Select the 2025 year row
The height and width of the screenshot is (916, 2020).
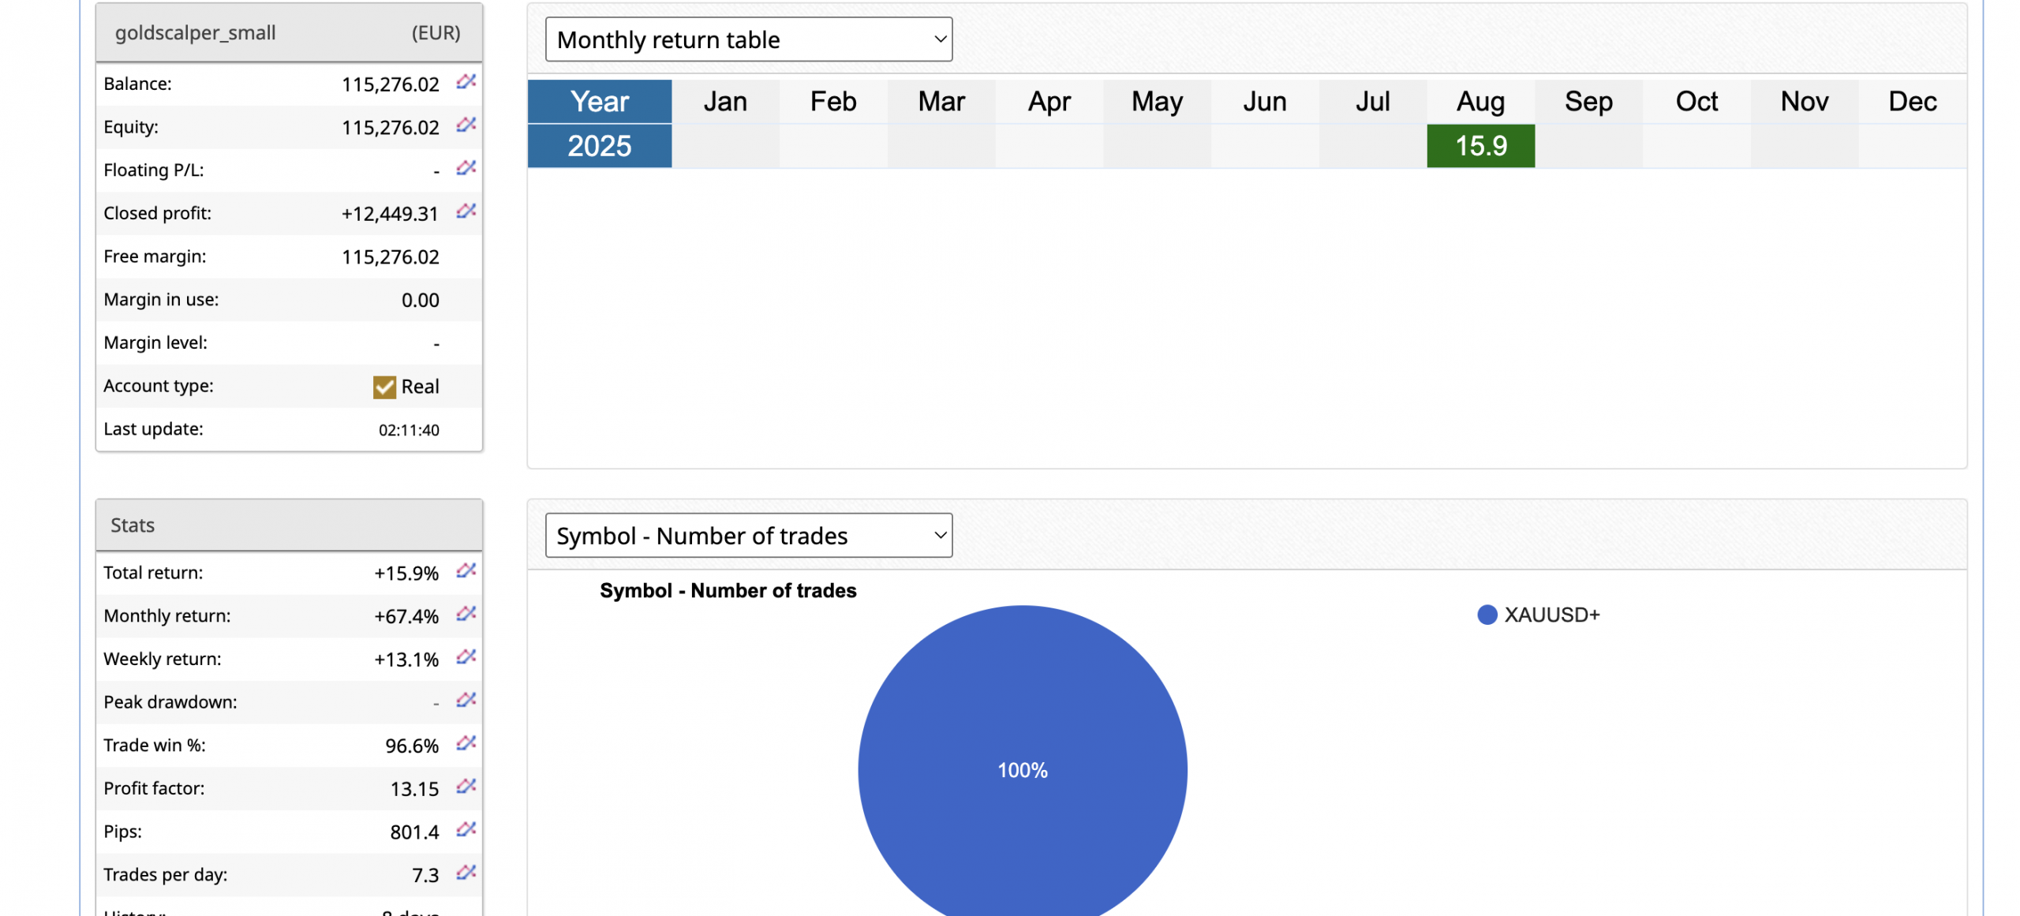tap(599, 146)
